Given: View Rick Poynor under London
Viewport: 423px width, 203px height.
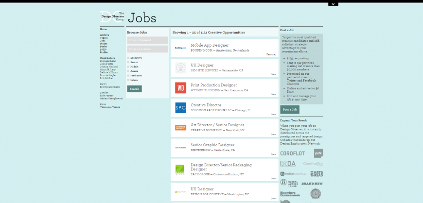Looking at the screenshot, I should click(106, 96).
